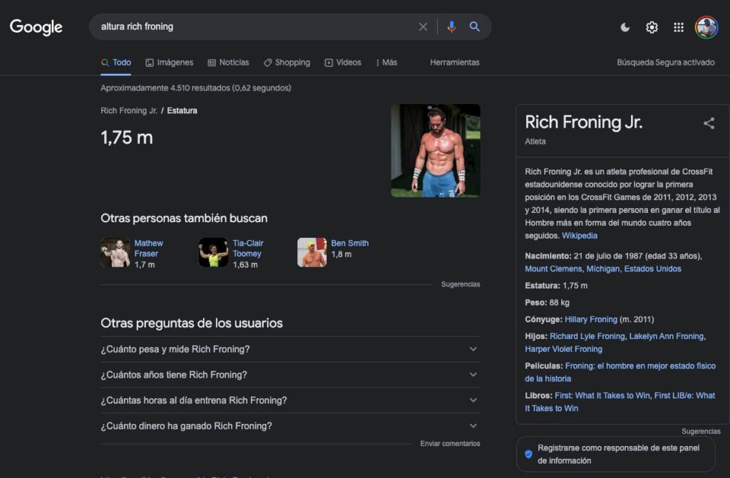Open the Hillary Froning link
This screenshot has width=730, height=478.
pos(591,319)
